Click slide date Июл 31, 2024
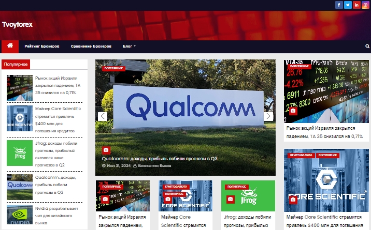 116,165
